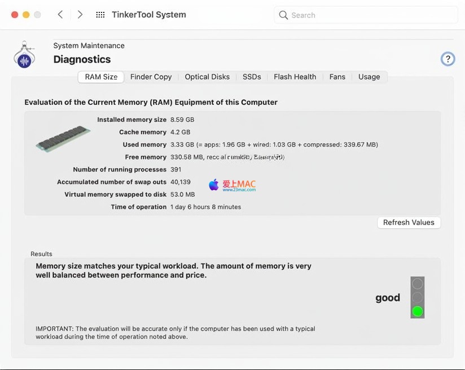Image resolution: width=465 pixels, height=370 pixels.
Task: Switch to the Usage tab
Action: (369, 77)
